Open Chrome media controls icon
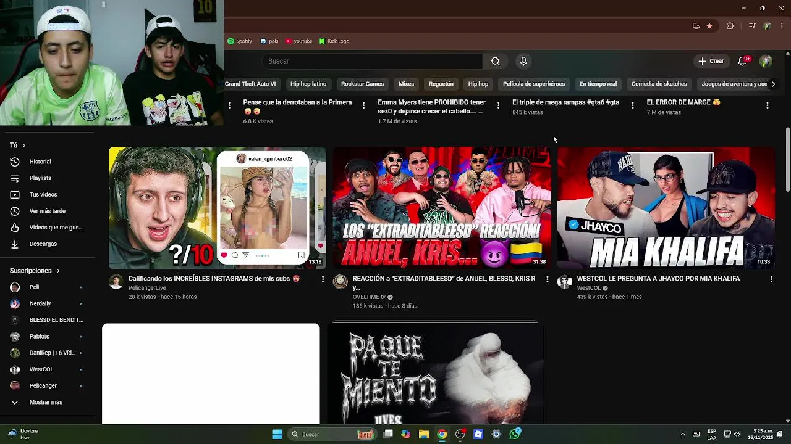 [x=751, y=26]
